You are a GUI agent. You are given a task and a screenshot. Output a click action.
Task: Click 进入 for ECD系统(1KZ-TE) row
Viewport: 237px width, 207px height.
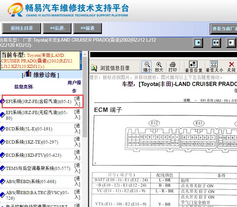77,141
